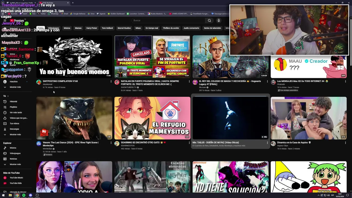Select Series de televisión chip

pos(212,28)
